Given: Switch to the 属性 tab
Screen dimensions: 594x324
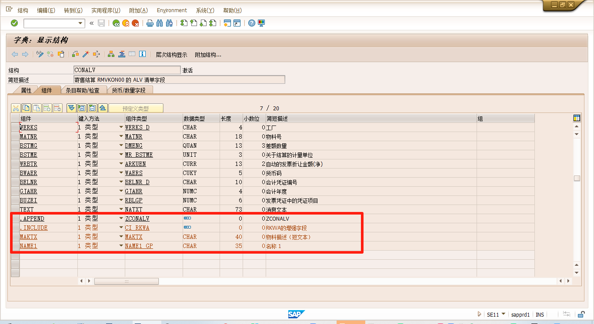Looking at the screenshot, I should (26, 90).
